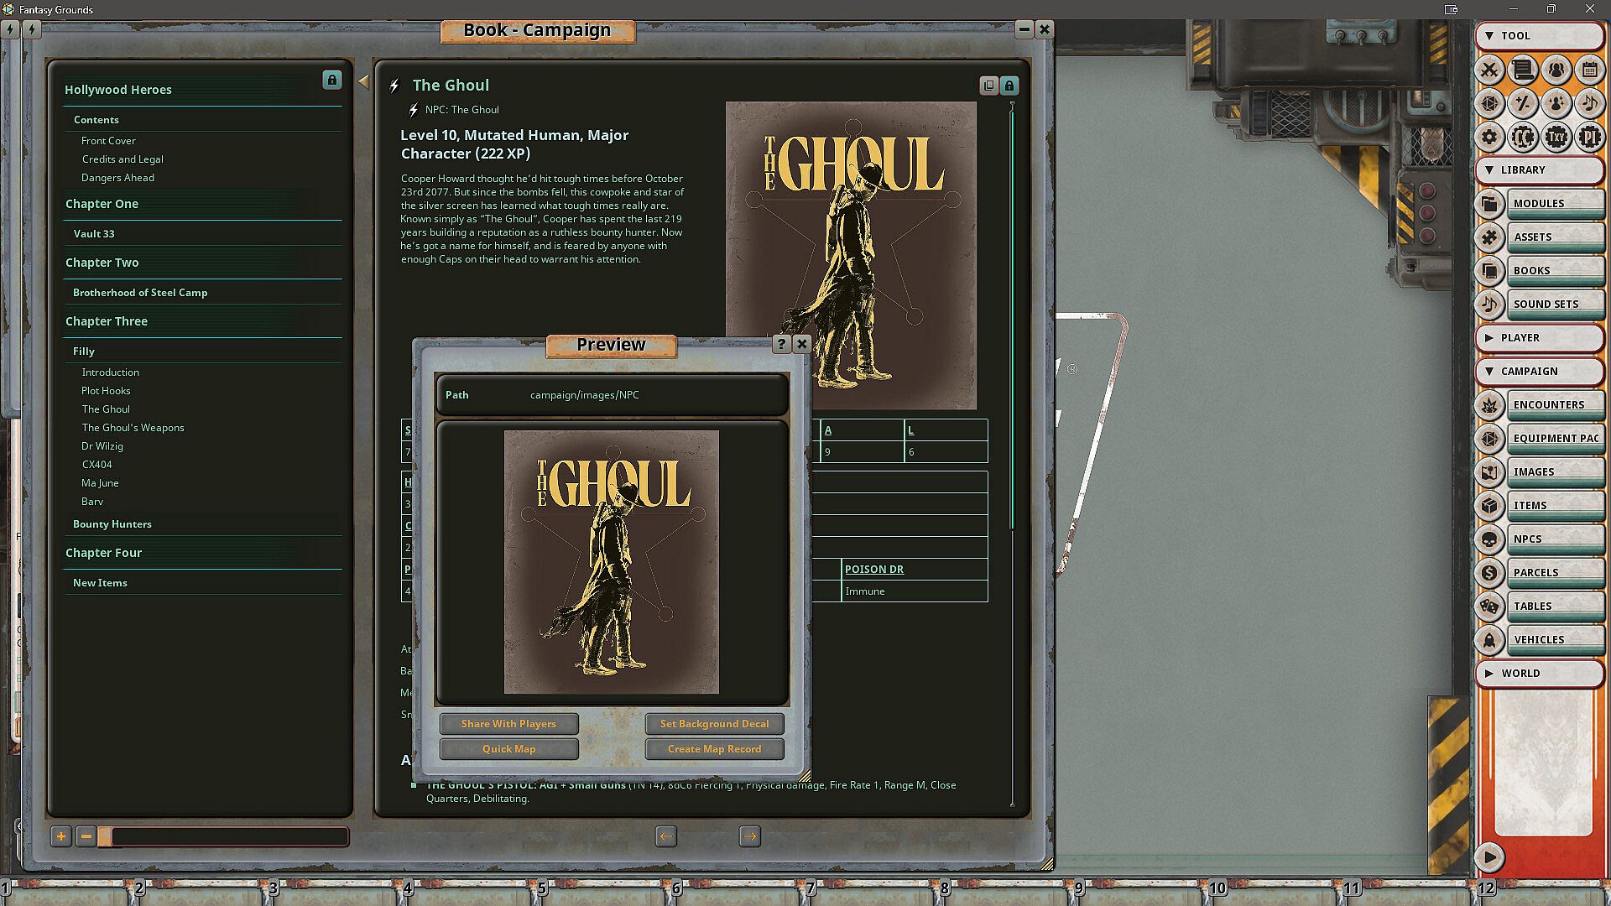
Task: Open the Party Sheet people icon
Action: point(1556,70)
